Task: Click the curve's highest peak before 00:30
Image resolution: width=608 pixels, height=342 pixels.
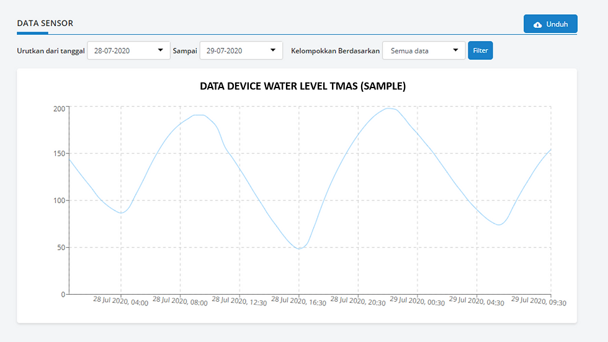Action: coord(389,109)
